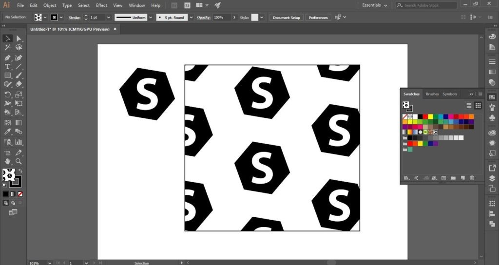Open the Window menu
This screenshot has height=265, width=499.
click(x=137, y=5)
